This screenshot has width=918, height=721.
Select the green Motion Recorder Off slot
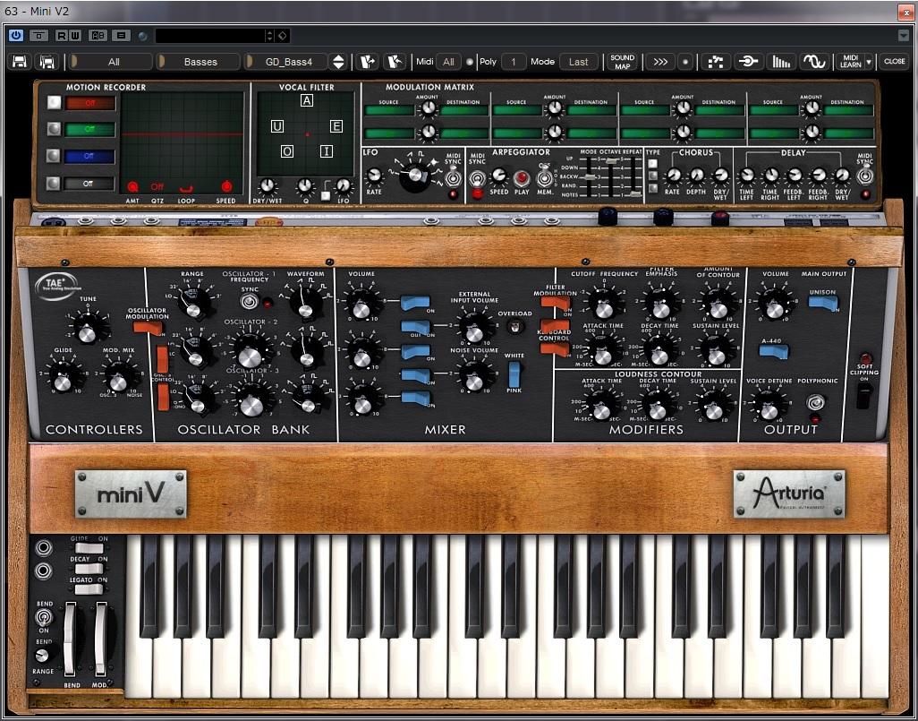pos(89,129)
